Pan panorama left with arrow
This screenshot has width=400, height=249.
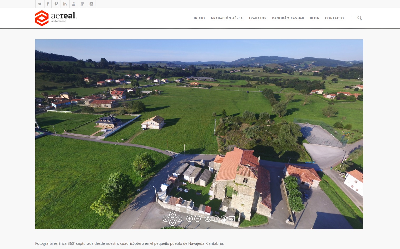coord(166,219)
